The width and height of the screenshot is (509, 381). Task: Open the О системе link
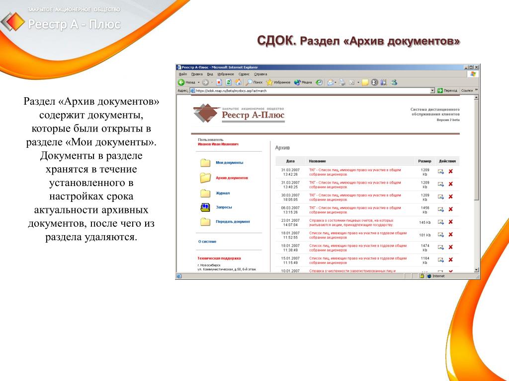click(x=207, y=242)
